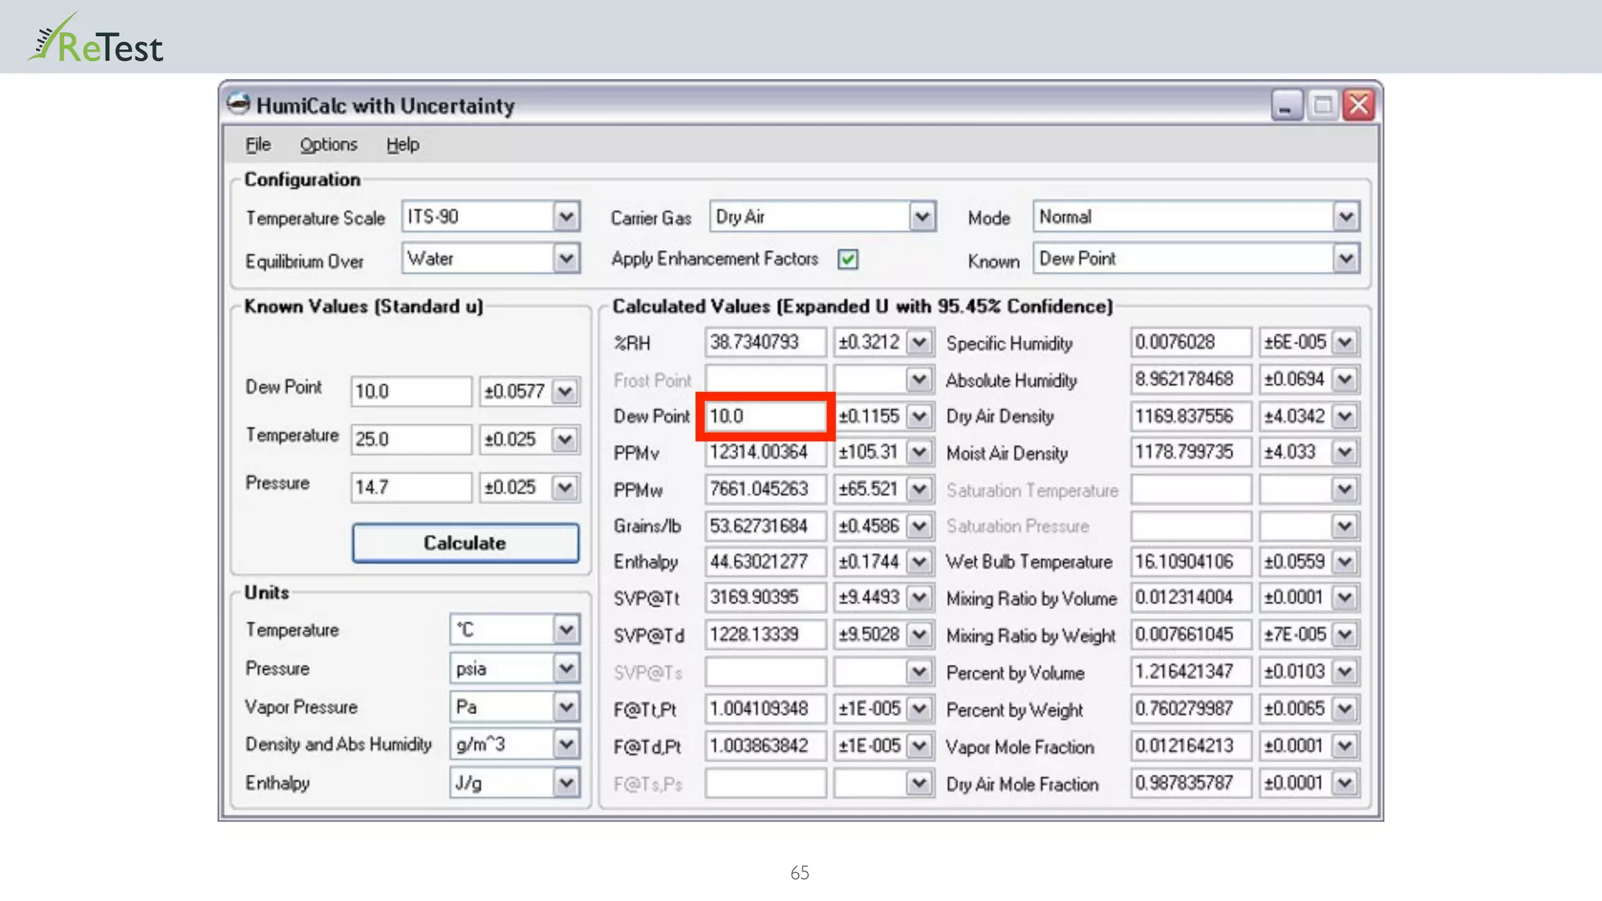Image resolution: width=1602 pixels, height=901 pixels.
Task: Open the %RH uncertainty ±0.3212 dropdown arrow
Action: pos(920,343)
